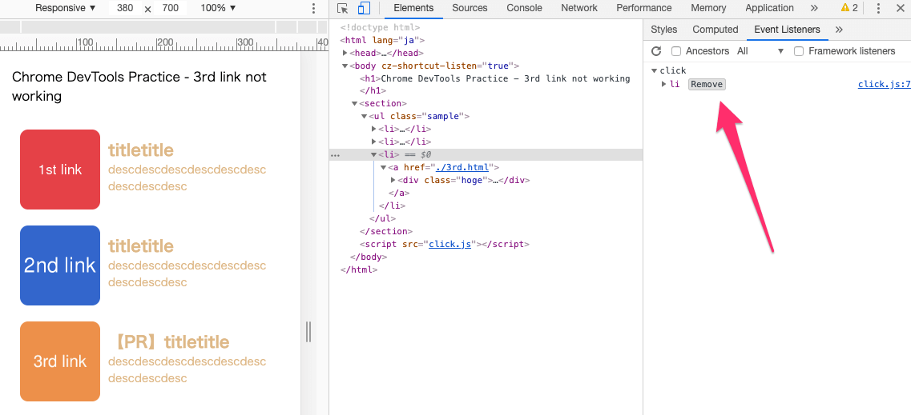
Task: Show more DevTools panels via double chevron
Action: click(814, 8)
